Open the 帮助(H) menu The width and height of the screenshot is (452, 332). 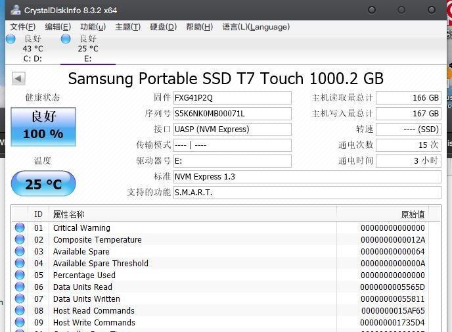click(199, 27)
